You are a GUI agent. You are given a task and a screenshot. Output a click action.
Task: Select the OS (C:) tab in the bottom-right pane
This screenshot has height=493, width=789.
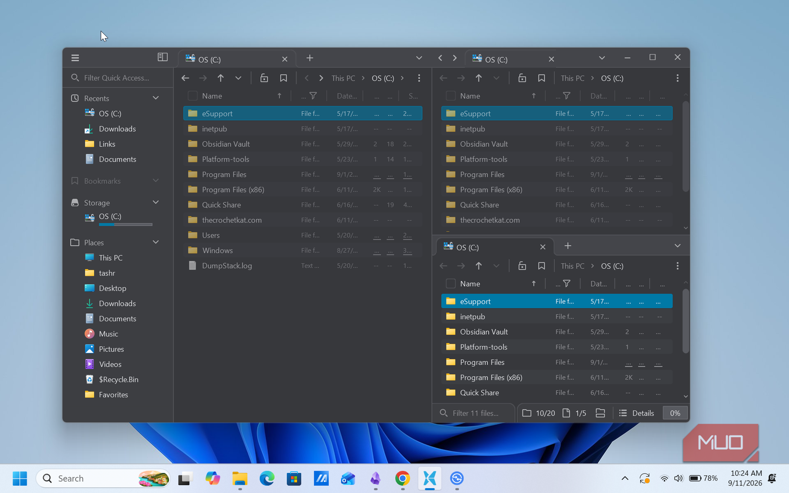[495, 247]
